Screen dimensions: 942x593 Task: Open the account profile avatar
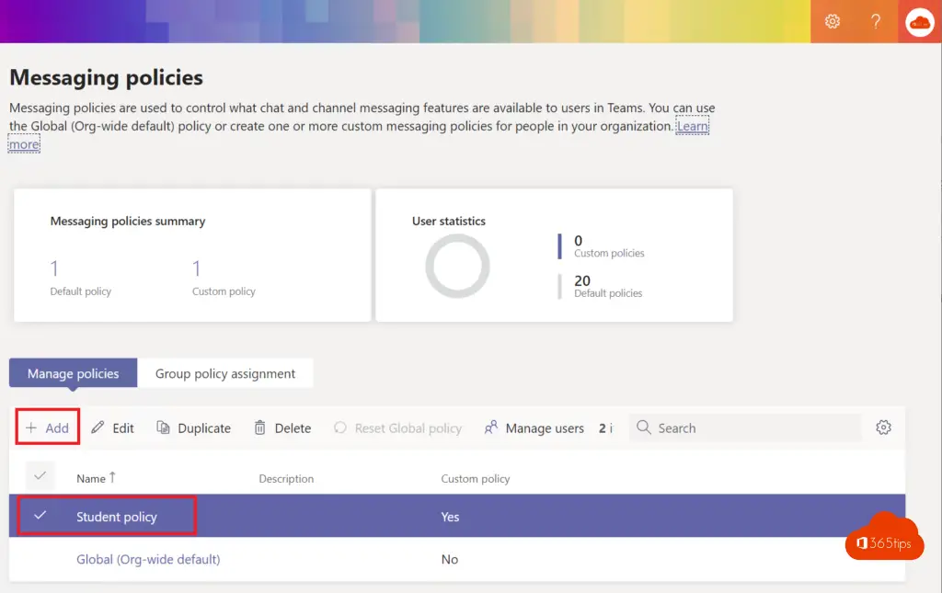[x=919, y=21]
